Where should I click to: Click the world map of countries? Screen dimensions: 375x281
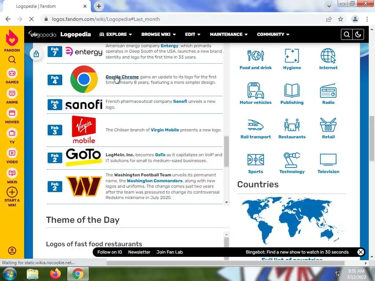[x=293, y=220]
